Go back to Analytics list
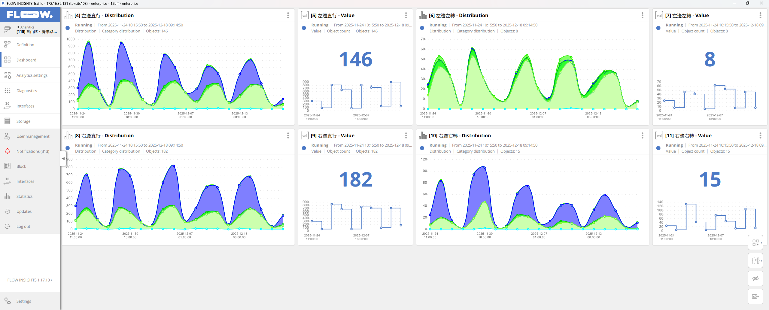The width and height of the screenshot is (769, 310). (x=26, y=27)
